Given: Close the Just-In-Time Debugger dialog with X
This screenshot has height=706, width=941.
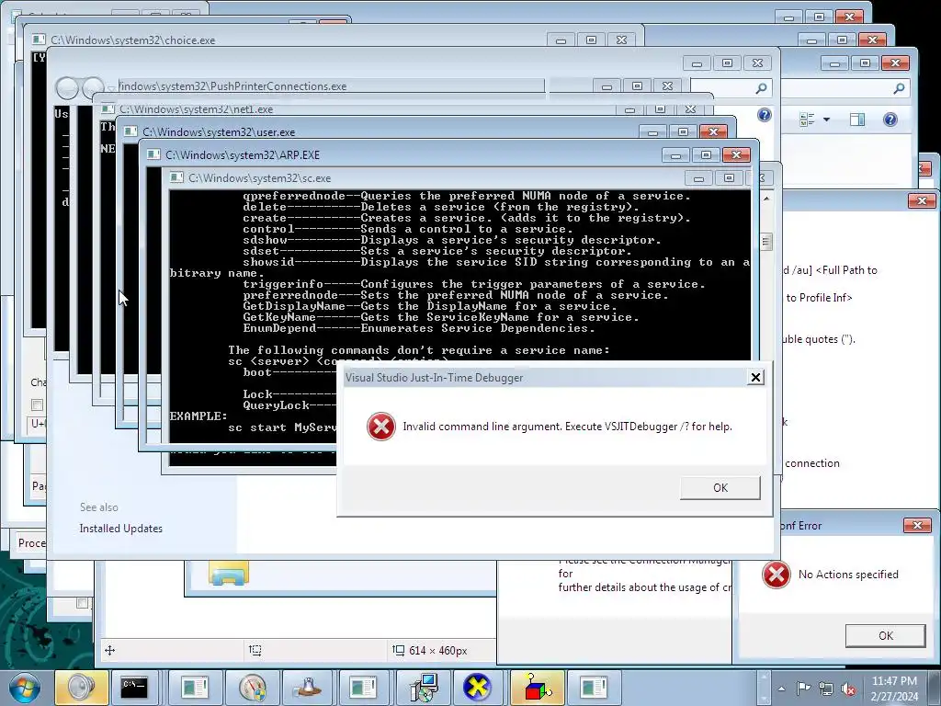Looking at the screenshot, I should [755, 377].
